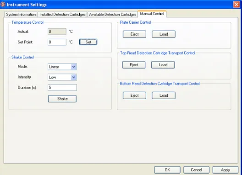Click the Shake button
This screenshot has width=242, height=175.
(x=62, y=99)
